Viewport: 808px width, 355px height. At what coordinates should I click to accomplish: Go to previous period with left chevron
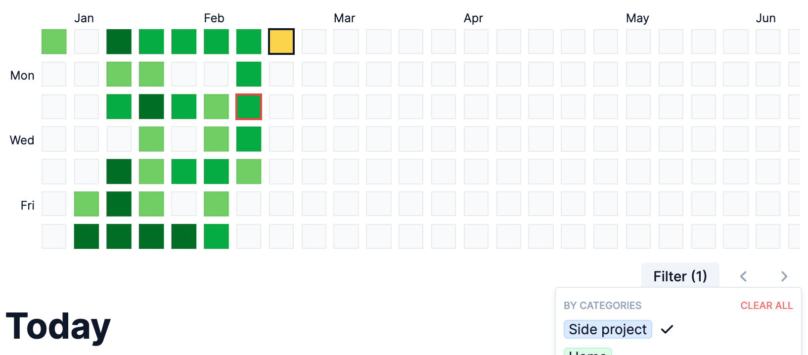pyautogui.click(x=743, y=276)
